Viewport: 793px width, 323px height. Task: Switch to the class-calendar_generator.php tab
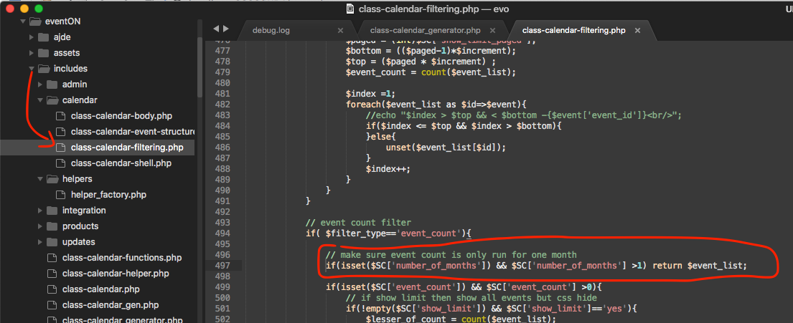pyautogui.click(x=425, y=31)
